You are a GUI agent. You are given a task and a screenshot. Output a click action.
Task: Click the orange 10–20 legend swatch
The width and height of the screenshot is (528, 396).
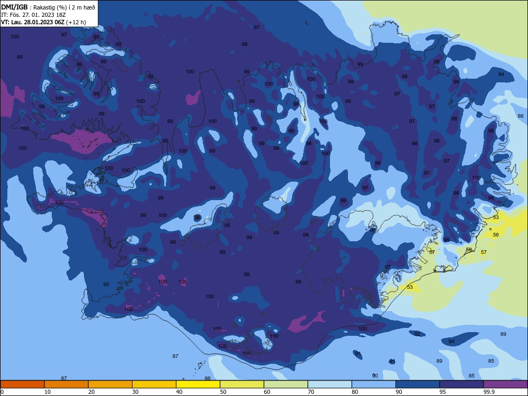coord(67,384)
